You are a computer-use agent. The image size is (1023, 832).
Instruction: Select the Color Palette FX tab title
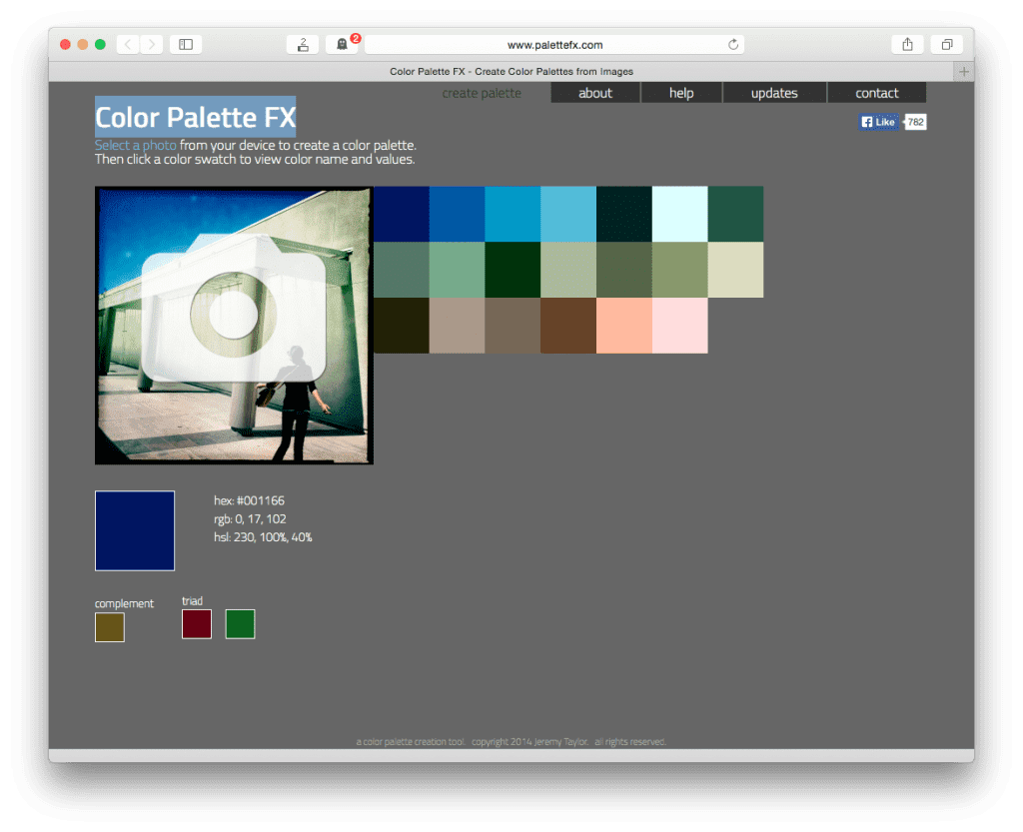click(x=511, y=72)
